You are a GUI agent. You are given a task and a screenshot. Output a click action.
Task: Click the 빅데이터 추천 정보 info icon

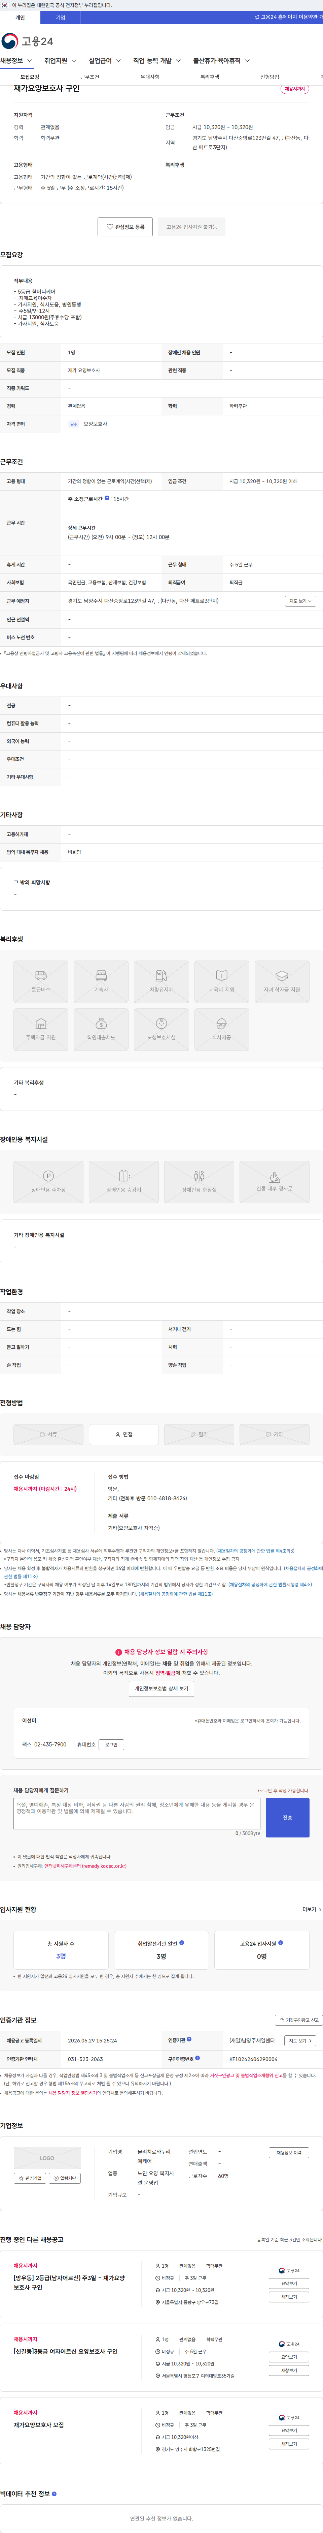pos(54,2494)
